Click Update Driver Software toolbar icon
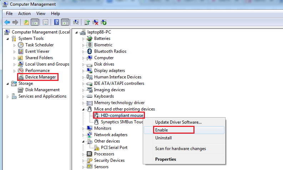Image resolution: width=283 pixels, height=170 pixels. [87, 22]
